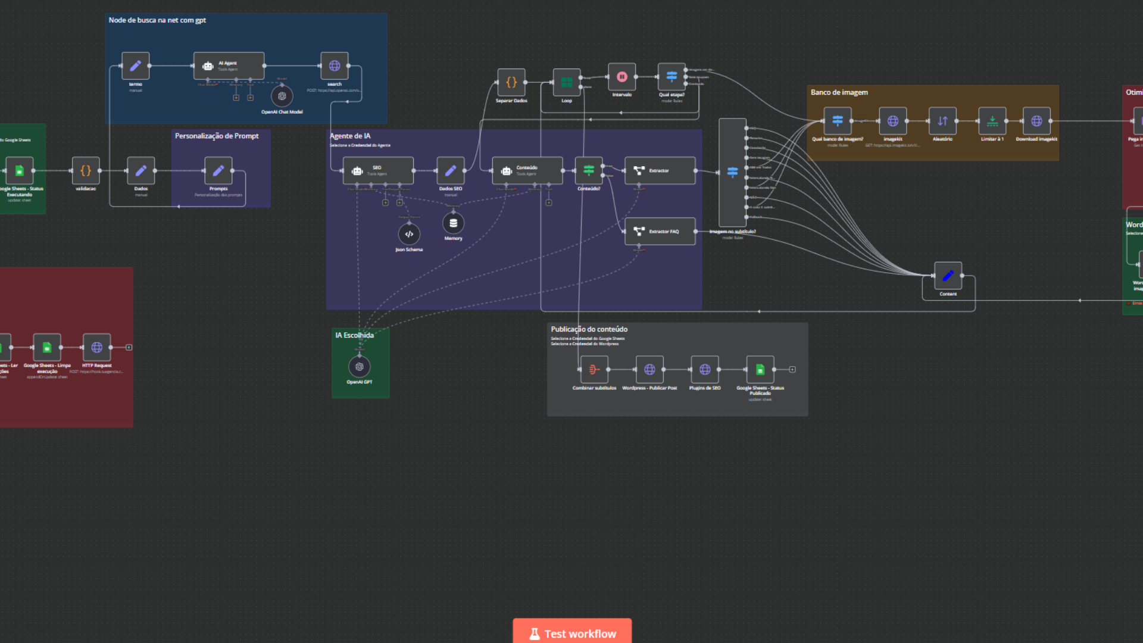The image size is (1143, 643).
Task: Click plus connector under SEO agent
Action: pos(386,203)
